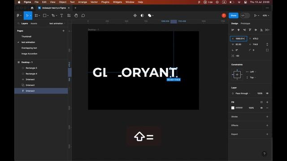The image size is (287, 161).
Task: Click the Present play icon
Action: (x=255, y=16)
